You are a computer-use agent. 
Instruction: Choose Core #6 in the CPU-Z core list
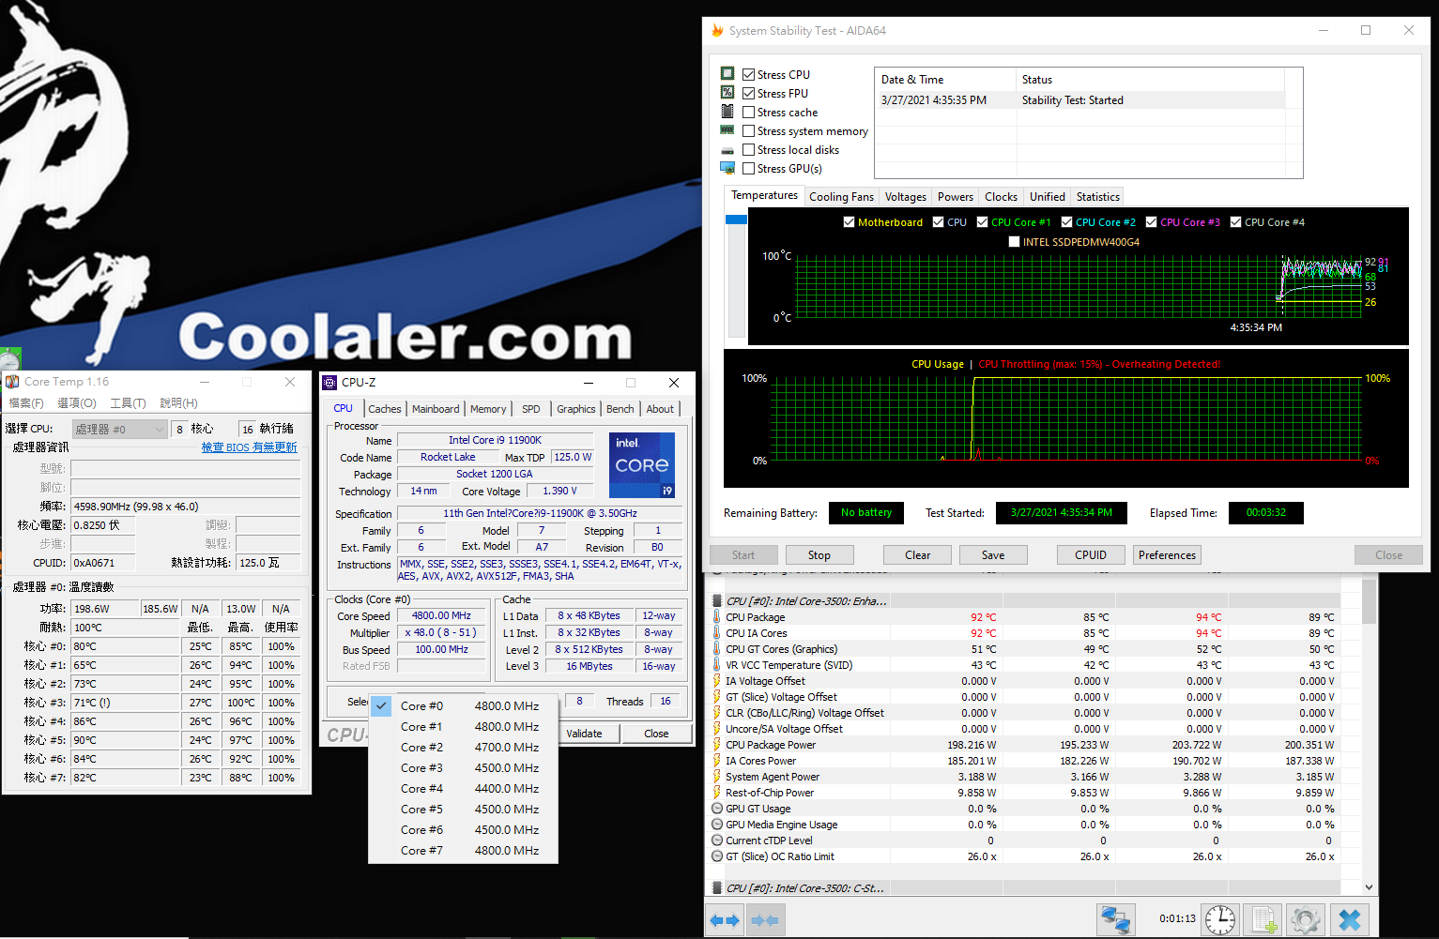coord(464,829)
